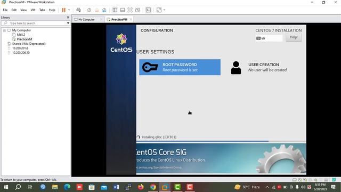
Task: Open Microsoft Edge from the taskbar
Action: tap(67, 187)
